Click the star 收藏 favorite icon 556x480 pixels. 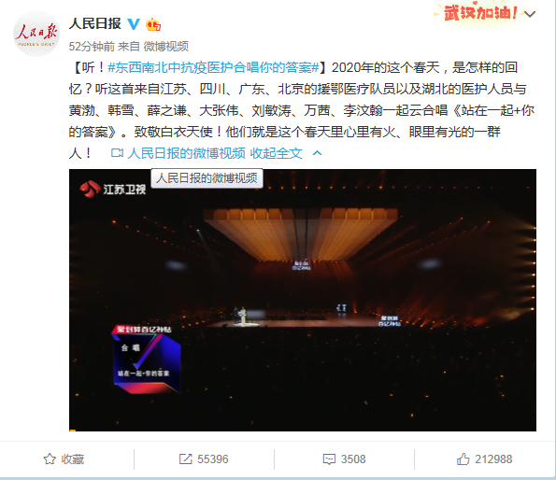[x=50, y=459]
